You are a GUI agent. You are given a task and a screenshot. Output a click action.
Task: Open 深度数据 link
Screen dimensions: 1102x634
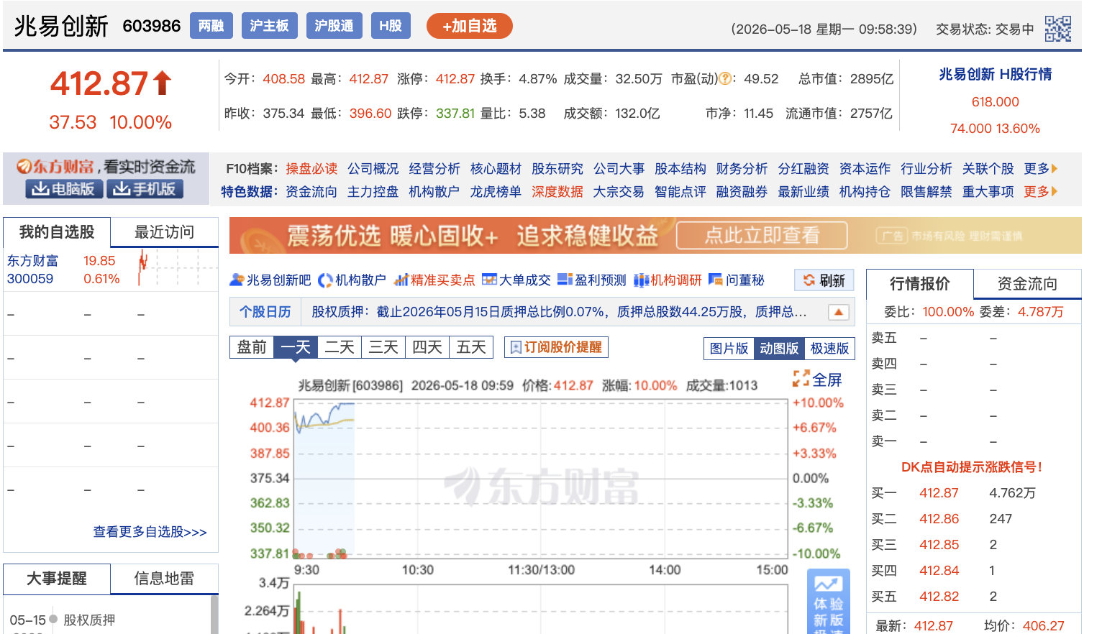point(557,192)
